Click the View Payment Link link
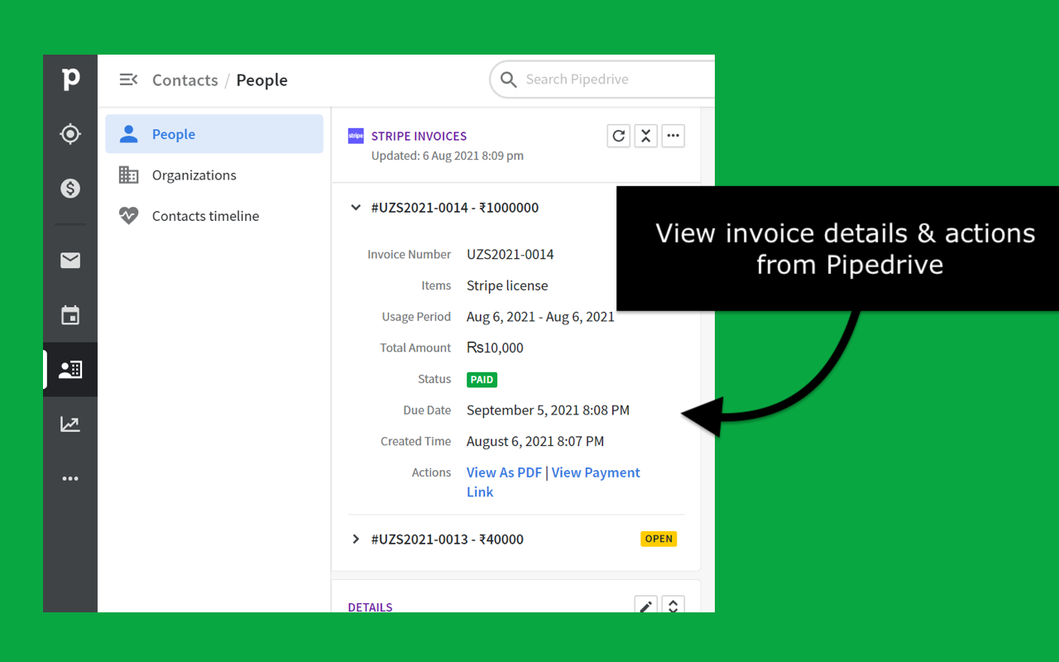Screen dimensions: 1059x662 point(595,473)
